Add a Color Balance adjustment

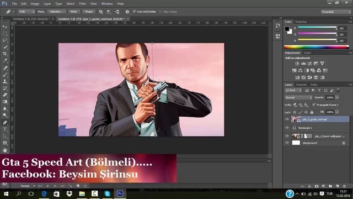[300, 70]
